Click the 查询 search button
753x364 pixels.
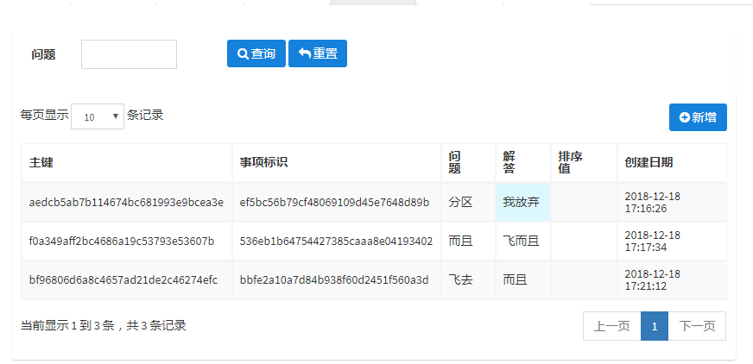[x=256, y=53]
